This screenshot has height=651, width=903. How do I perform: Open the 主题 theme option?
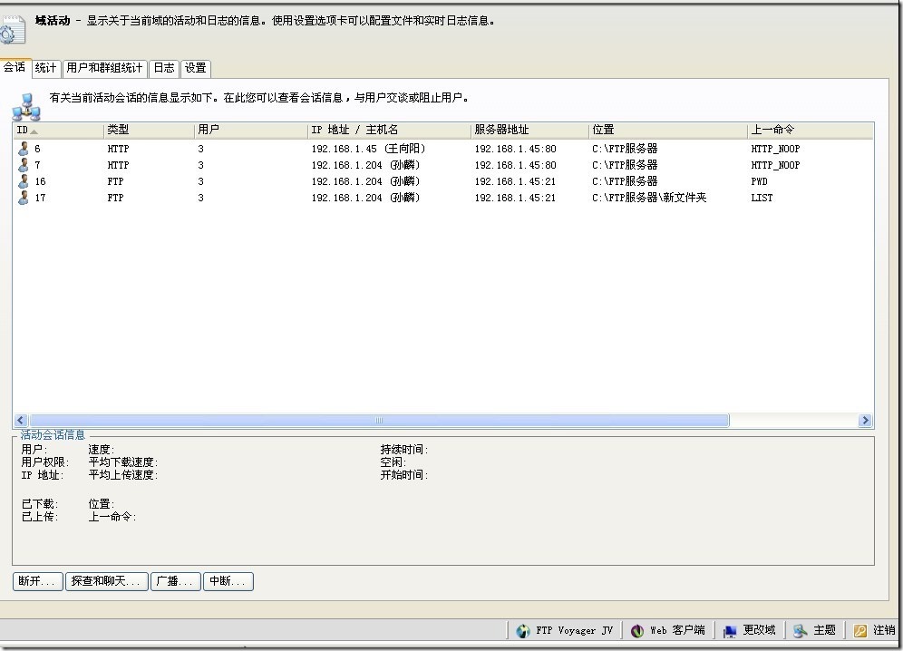point(814,630)
